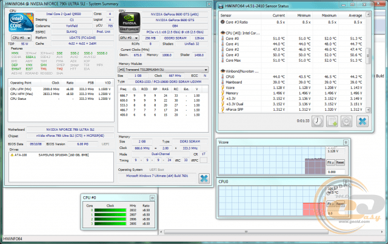This screenshot has width=388, height=244.
Task: Click the blue X icon in System Summary
Action: click(x=204, y=178)
